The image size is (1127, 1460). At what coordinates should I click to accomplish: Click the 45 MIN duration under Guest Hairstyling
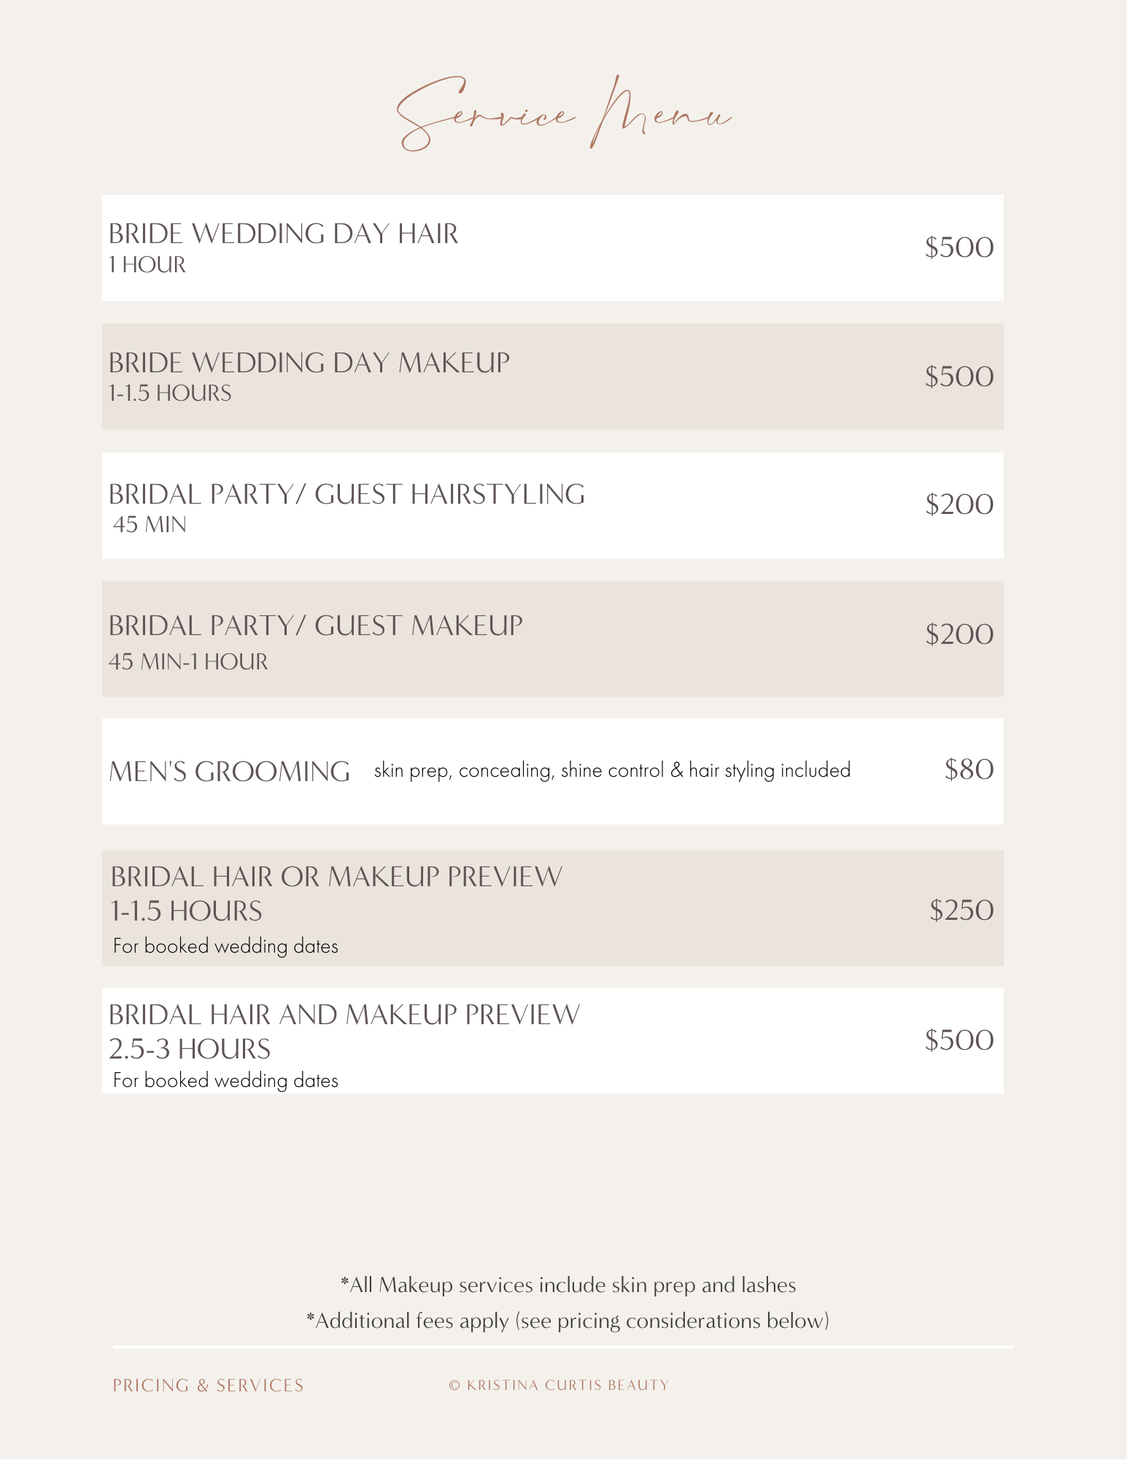[x=150, y=524]
